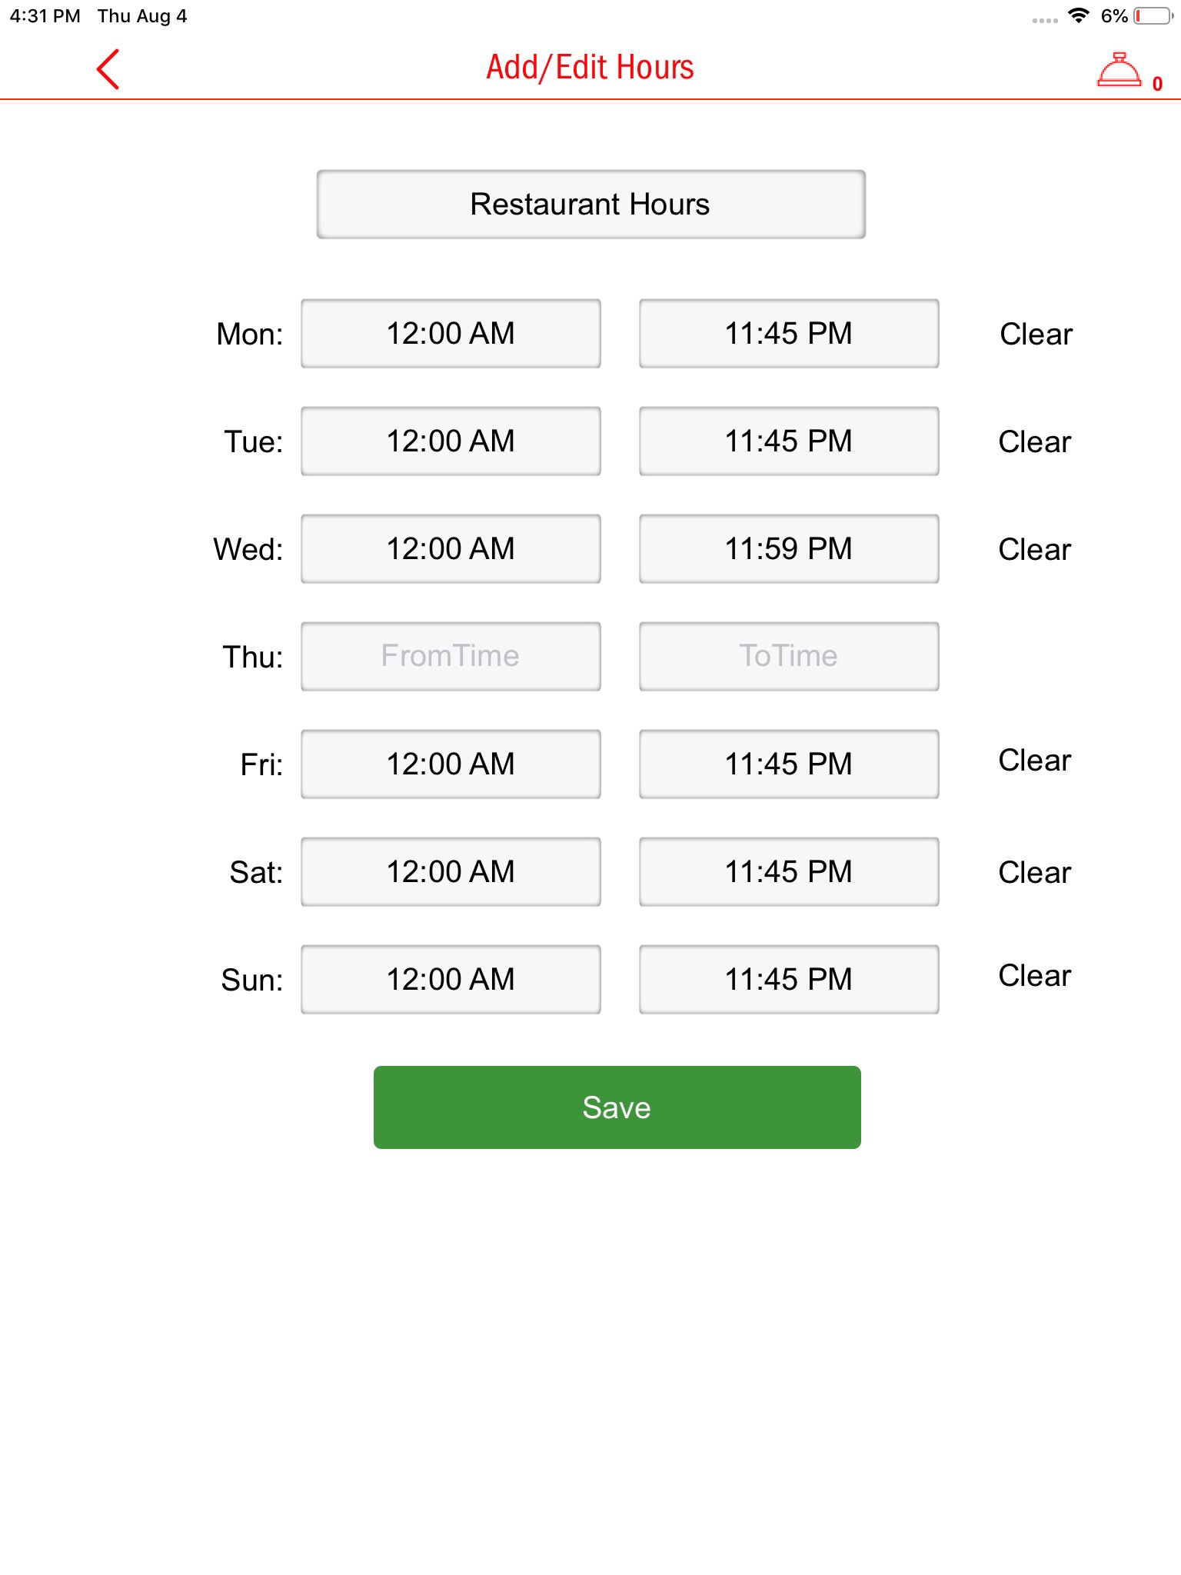Open the Restaurant Hours type selector

click(x=590, y=205)
